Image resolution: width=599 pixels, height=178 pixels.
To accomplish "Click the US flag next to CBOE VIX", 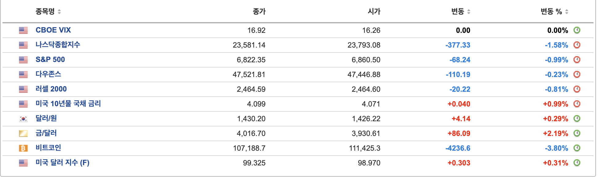I will 23,30.
